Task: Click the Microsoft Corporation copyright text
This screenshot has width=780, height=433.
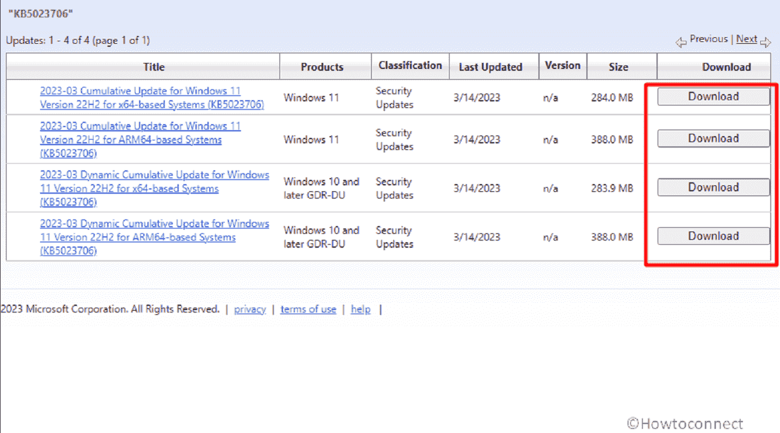Action: tap(110, 309)
